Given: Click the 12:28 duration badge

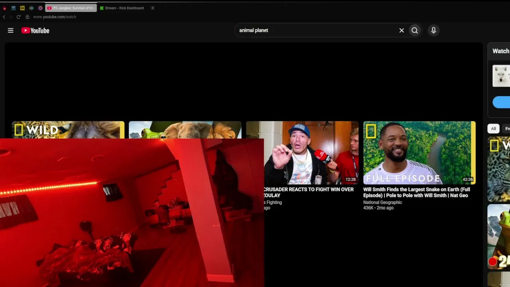Looking at the screenshot, I should (x=351, y=180).
